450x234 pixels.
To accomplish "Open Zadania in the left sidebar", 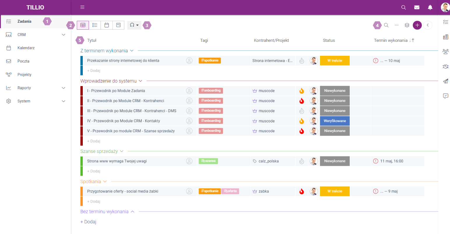I will click(x=36, y=22).
